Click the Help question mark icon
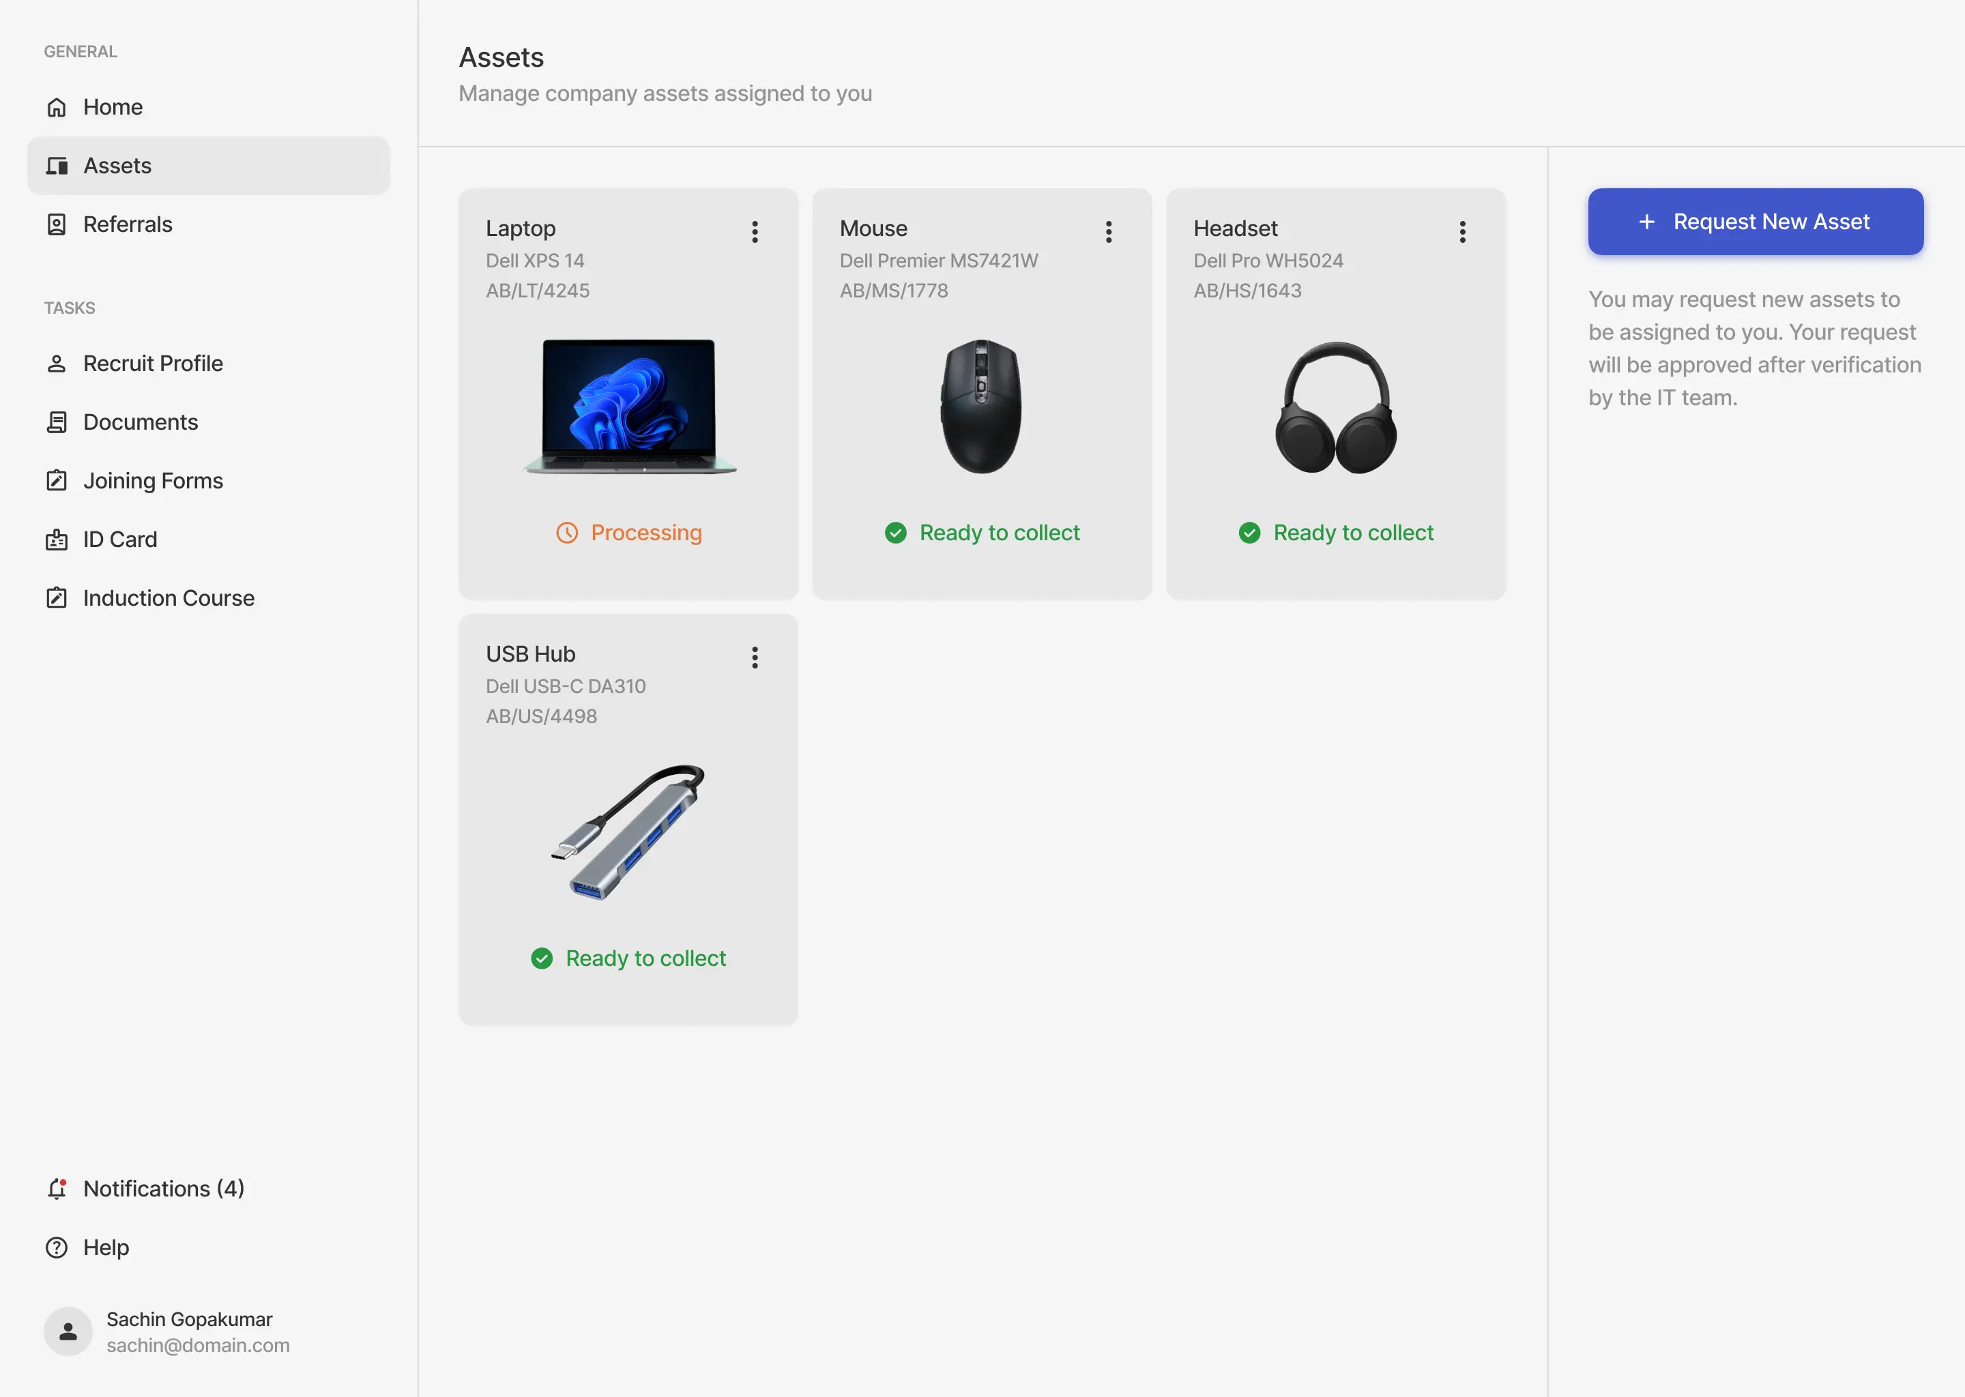The height and width of the screenshot is (1397, 1965). point(57,1246)
